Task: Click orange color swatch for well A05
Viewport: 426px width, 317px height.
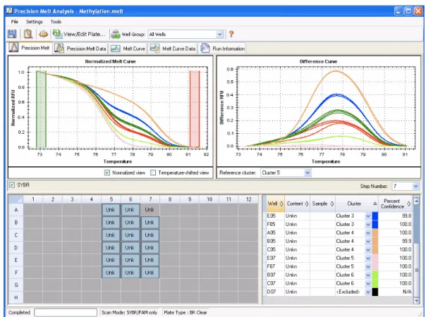Action: [x=375, y=233]
